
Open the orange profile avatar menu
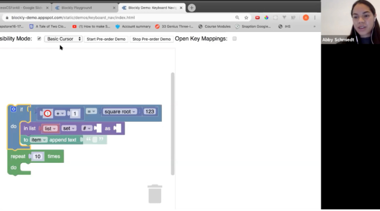[306, 18]
